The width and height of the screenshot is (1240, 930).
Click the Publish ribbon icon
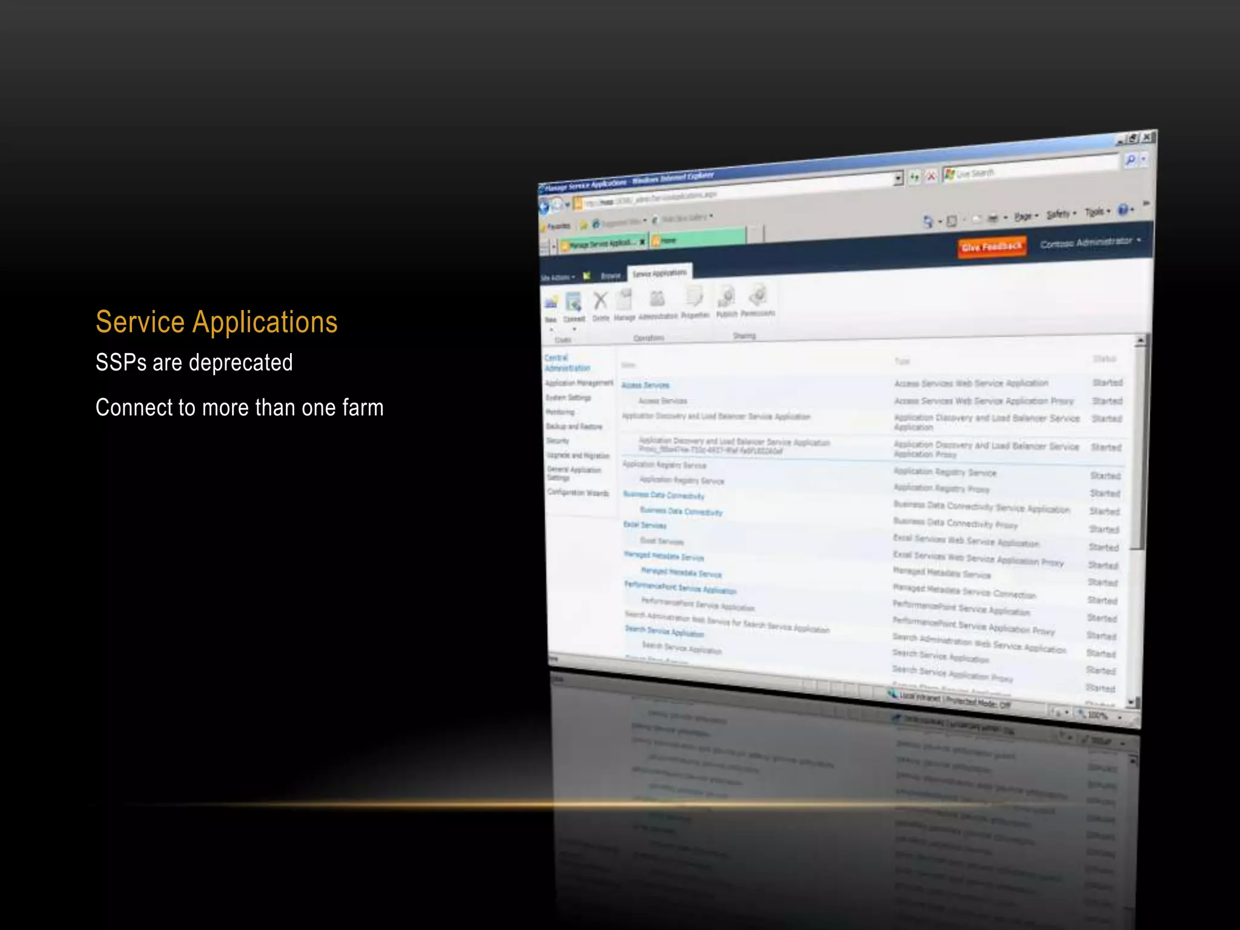click(726, 295)
